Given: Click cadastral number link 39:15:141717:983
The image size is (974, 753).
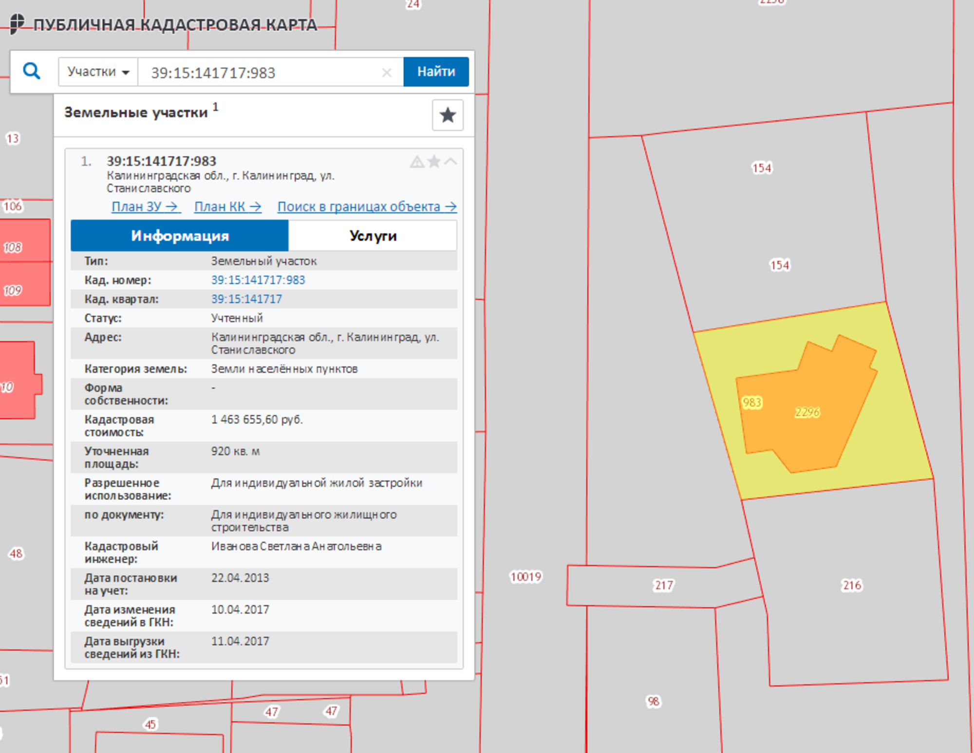Looking at the screenshot, I should point(258,280).
